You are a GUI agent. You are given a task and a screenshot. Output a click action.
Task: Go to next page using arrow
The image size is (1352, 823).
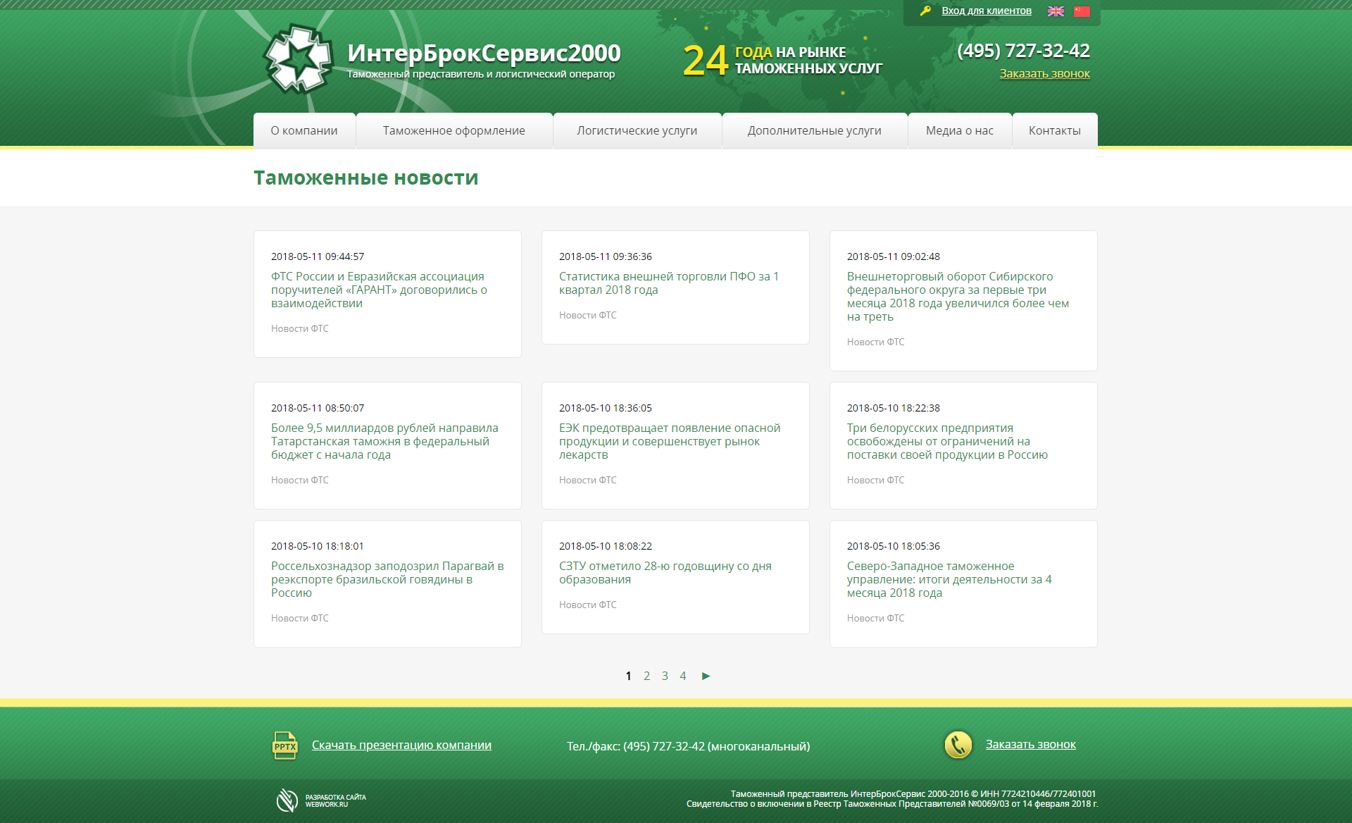(x=706, y=676)
